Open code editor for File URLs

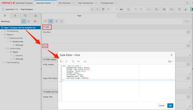pyautogui.click(x=188, y=32)
